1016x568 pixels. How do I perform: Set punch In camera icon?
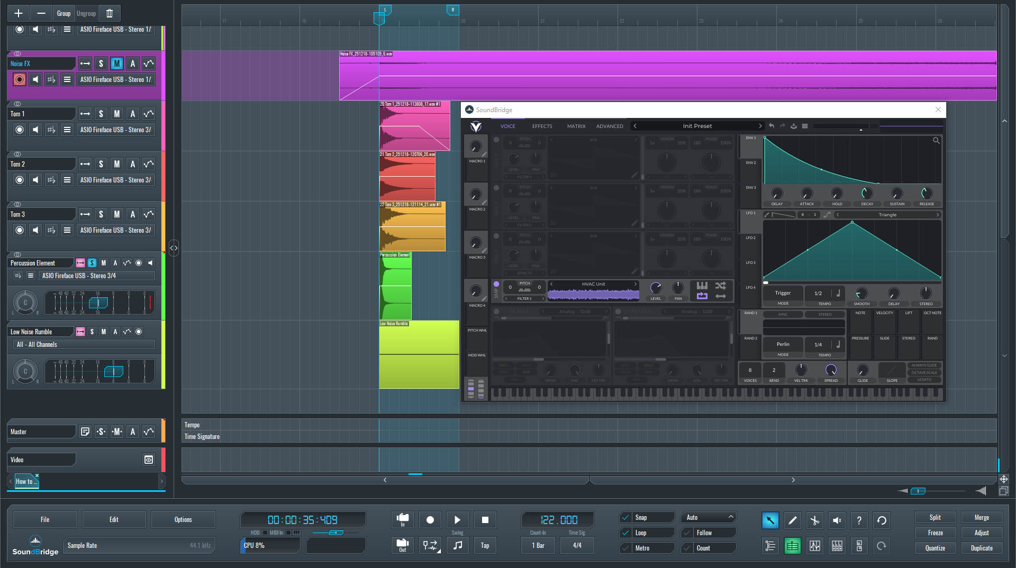click(403, 520)
